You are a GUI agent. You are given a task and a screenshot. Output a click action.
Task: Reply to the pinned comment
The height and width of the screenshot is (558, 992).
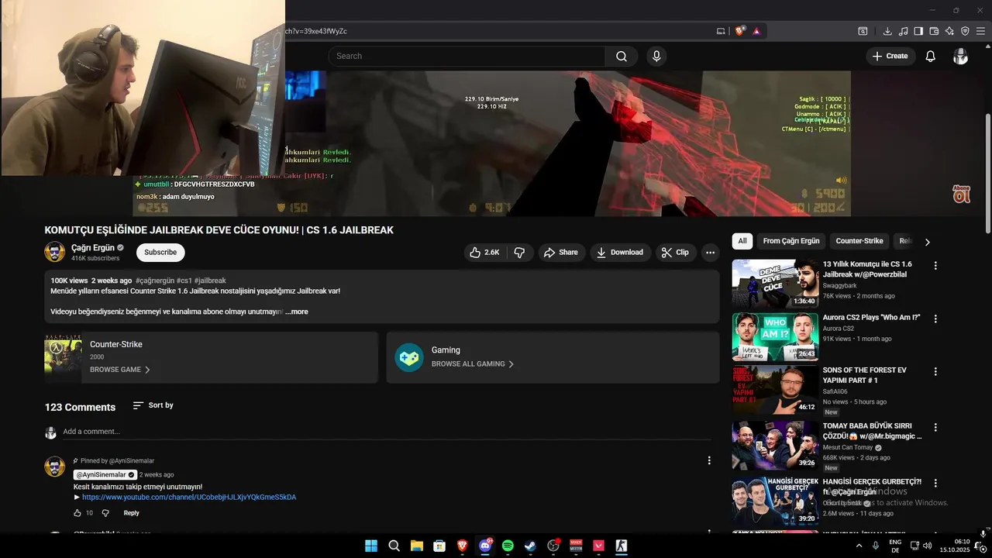pyautogui.click(x=132, y=513)
